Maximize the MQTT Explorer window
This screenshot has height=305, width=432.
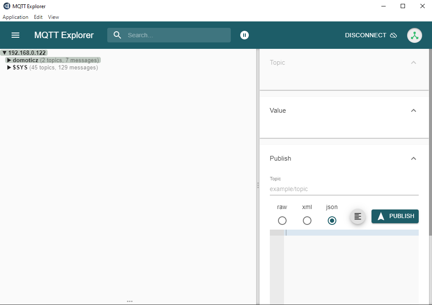tap(403, 6)
